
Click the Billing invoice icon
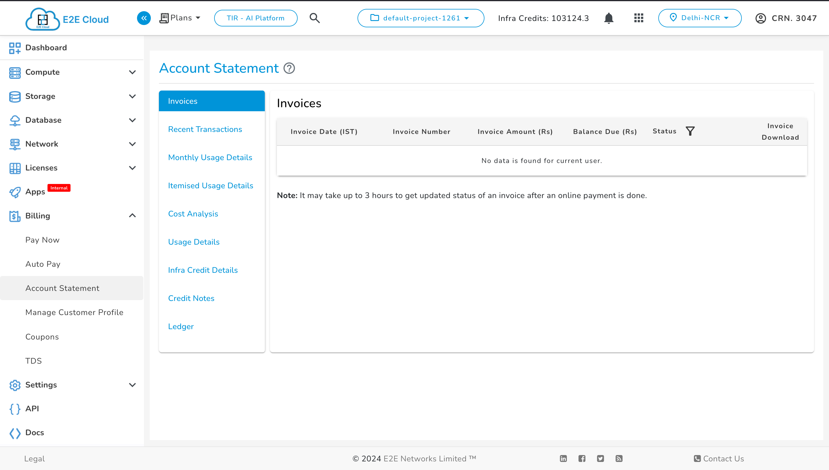click(15, 216)
